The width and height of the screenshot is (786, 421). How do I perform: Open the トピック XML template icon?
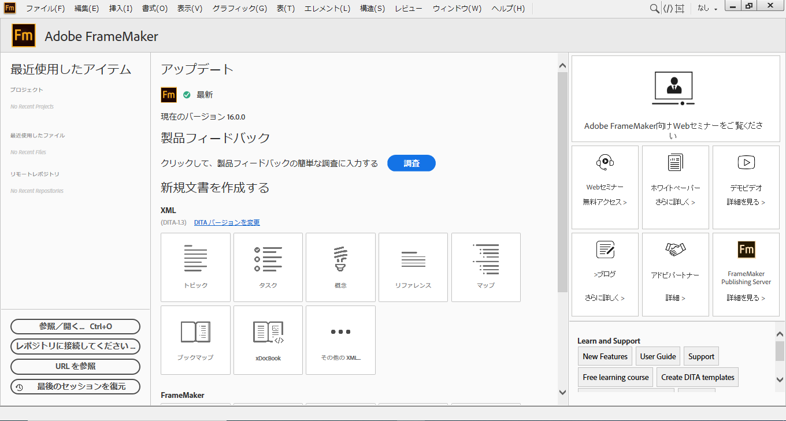(x=195, y=267)
